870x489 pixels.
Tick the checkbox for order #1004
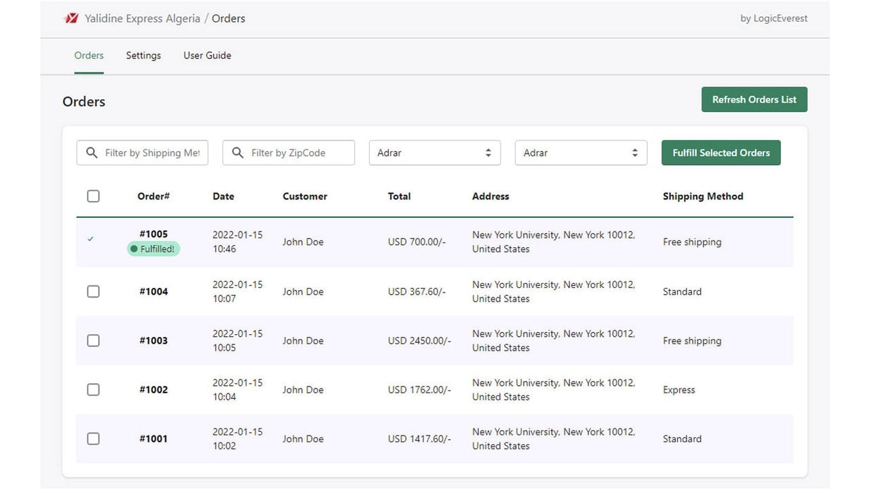pyautogui.click(x=93, y=291)
